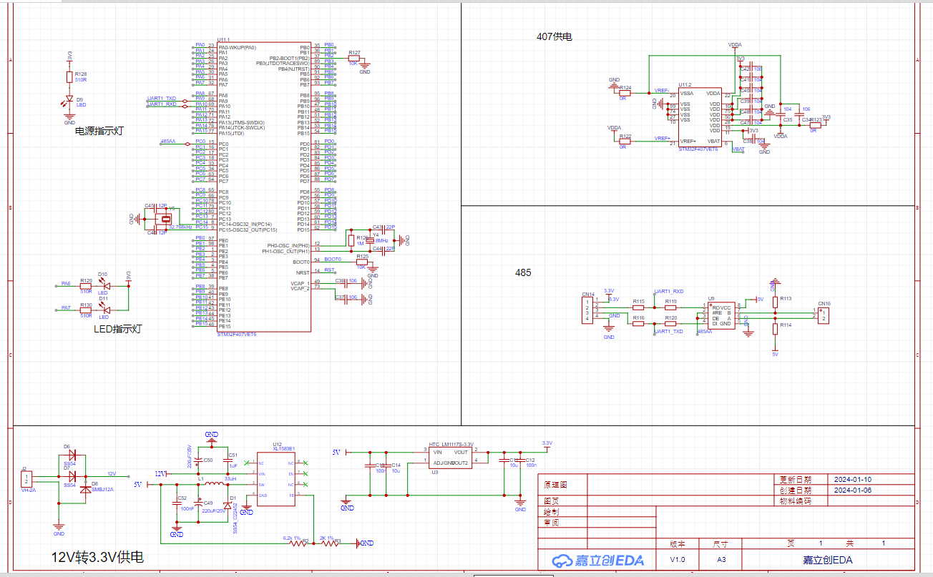Select the CN16 two-pin connector

coord(824,315)
